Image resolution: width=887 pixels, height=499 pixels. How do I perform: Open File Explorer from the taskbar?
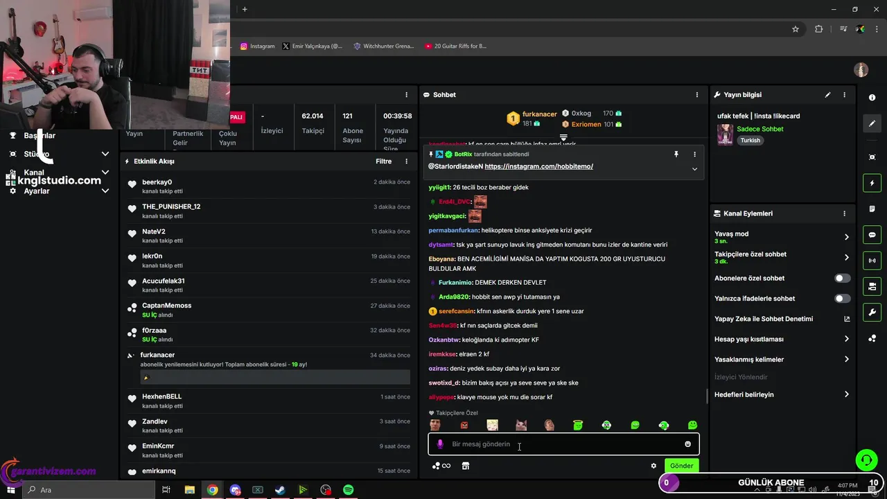click(x=189, y=490)
